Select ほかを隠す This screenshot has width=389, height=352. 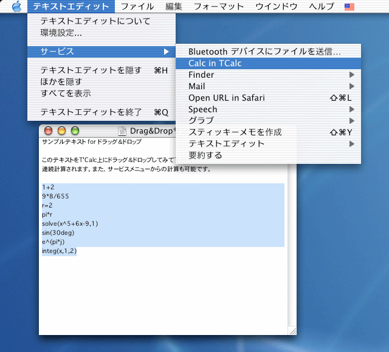[102, 82]
